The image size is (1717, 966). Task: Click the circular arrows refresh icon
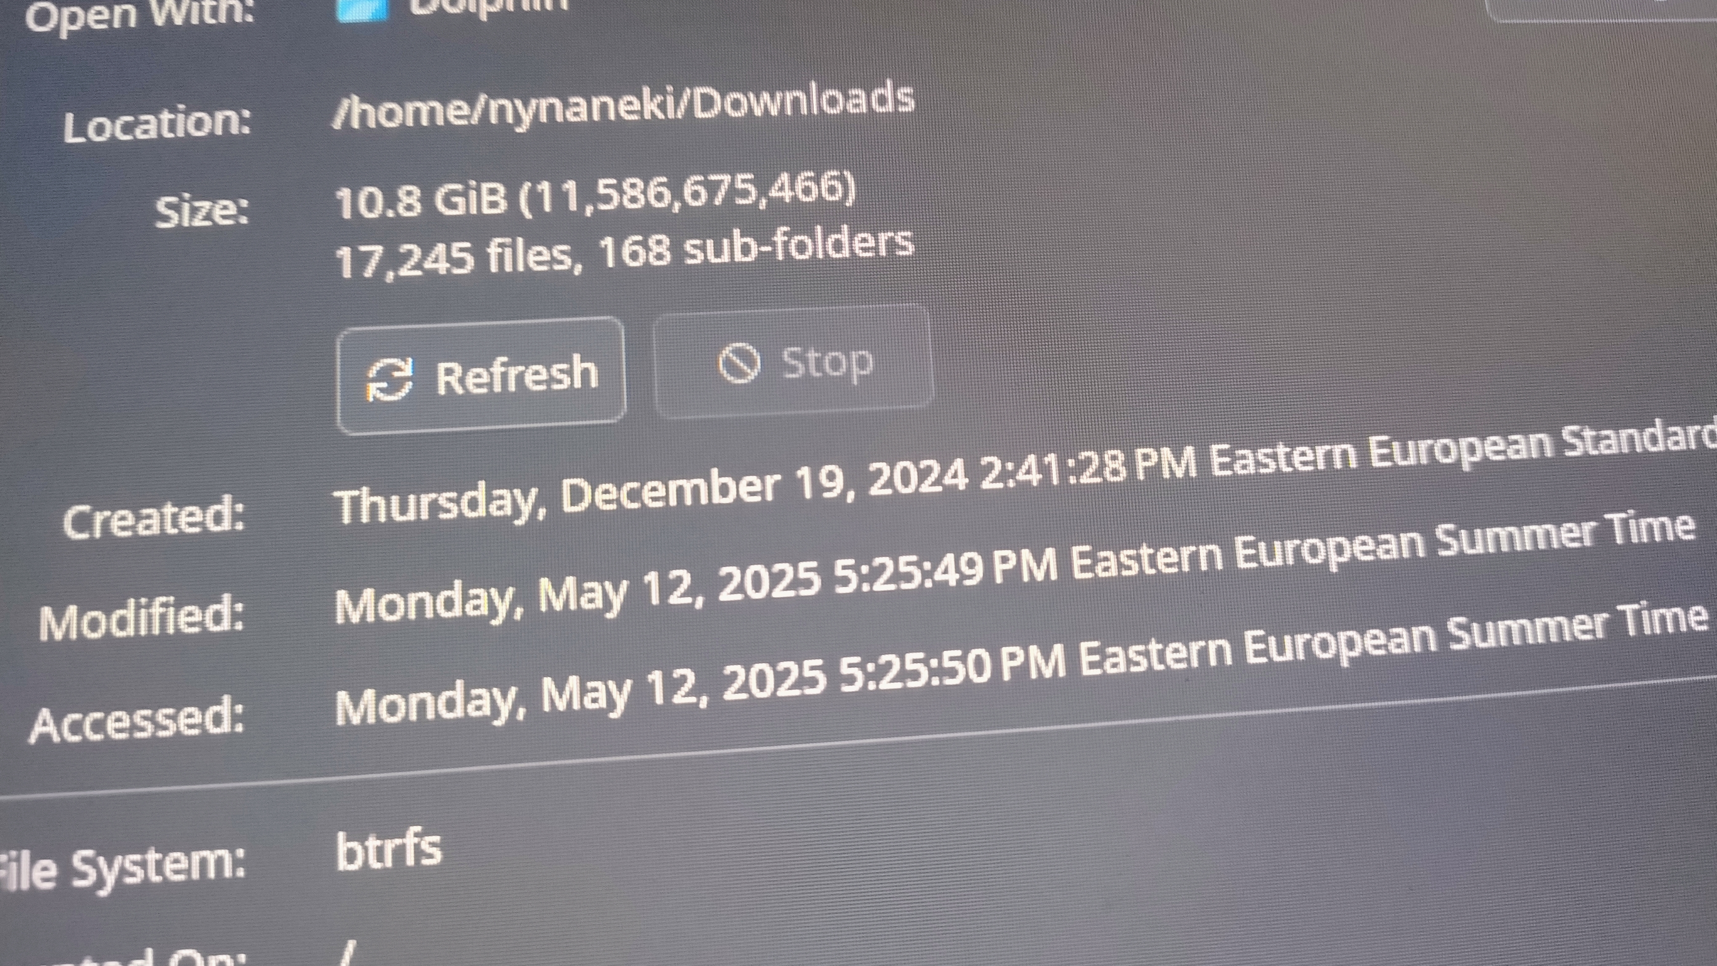(x=390, y=380)
